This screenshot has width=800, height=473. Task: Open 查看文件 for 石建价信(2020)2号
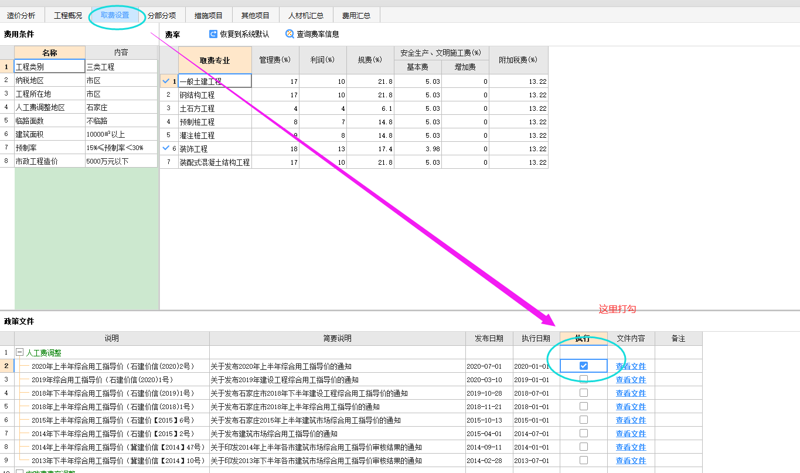pyautogui.click(x=631, y=366)
